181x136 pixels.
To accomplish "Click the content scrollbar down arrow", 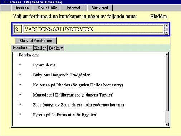I will tap(167, 125).
